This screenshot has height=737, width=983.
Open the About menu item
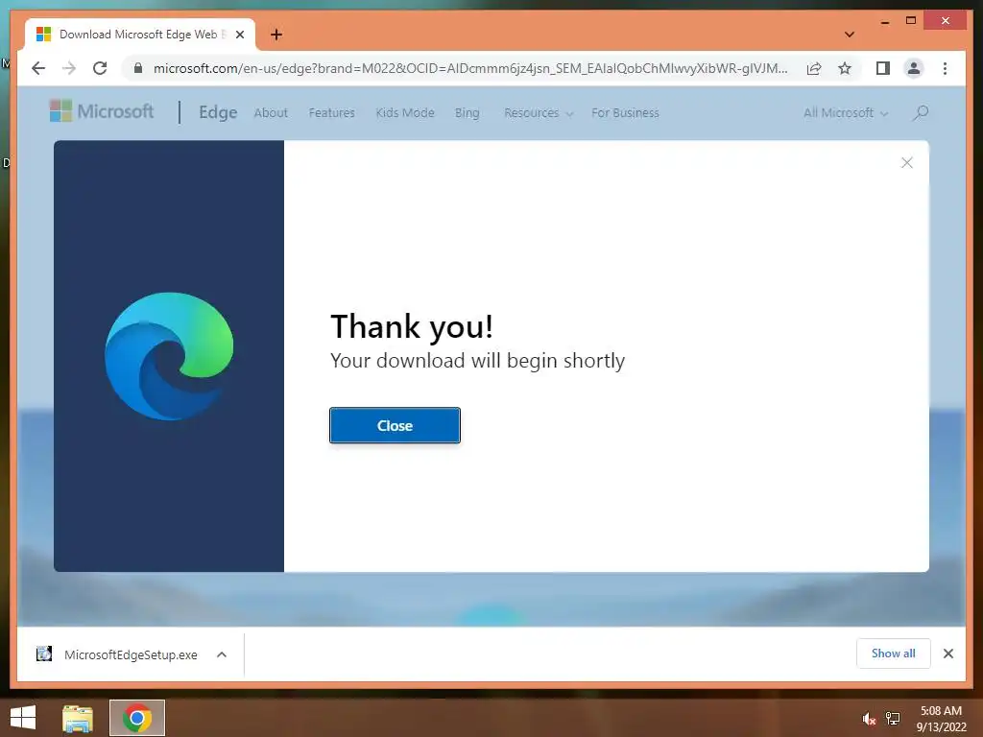(271, 113)
